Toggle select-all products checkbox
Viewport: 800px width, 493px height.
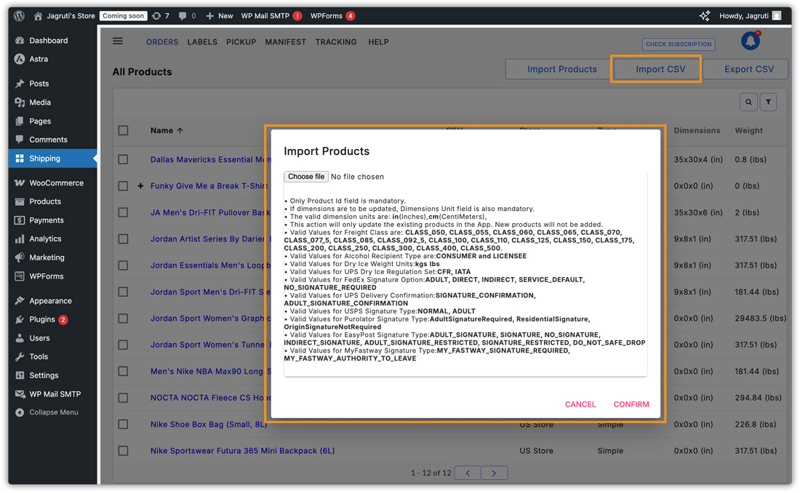point(123,131)
